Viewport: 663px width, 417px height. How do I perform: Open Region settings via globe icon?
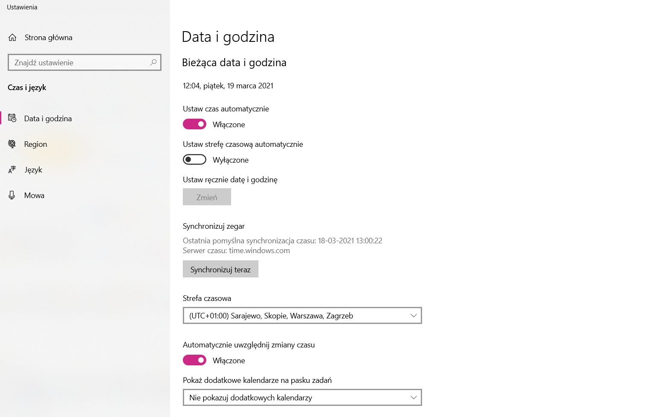coord(12,144)
